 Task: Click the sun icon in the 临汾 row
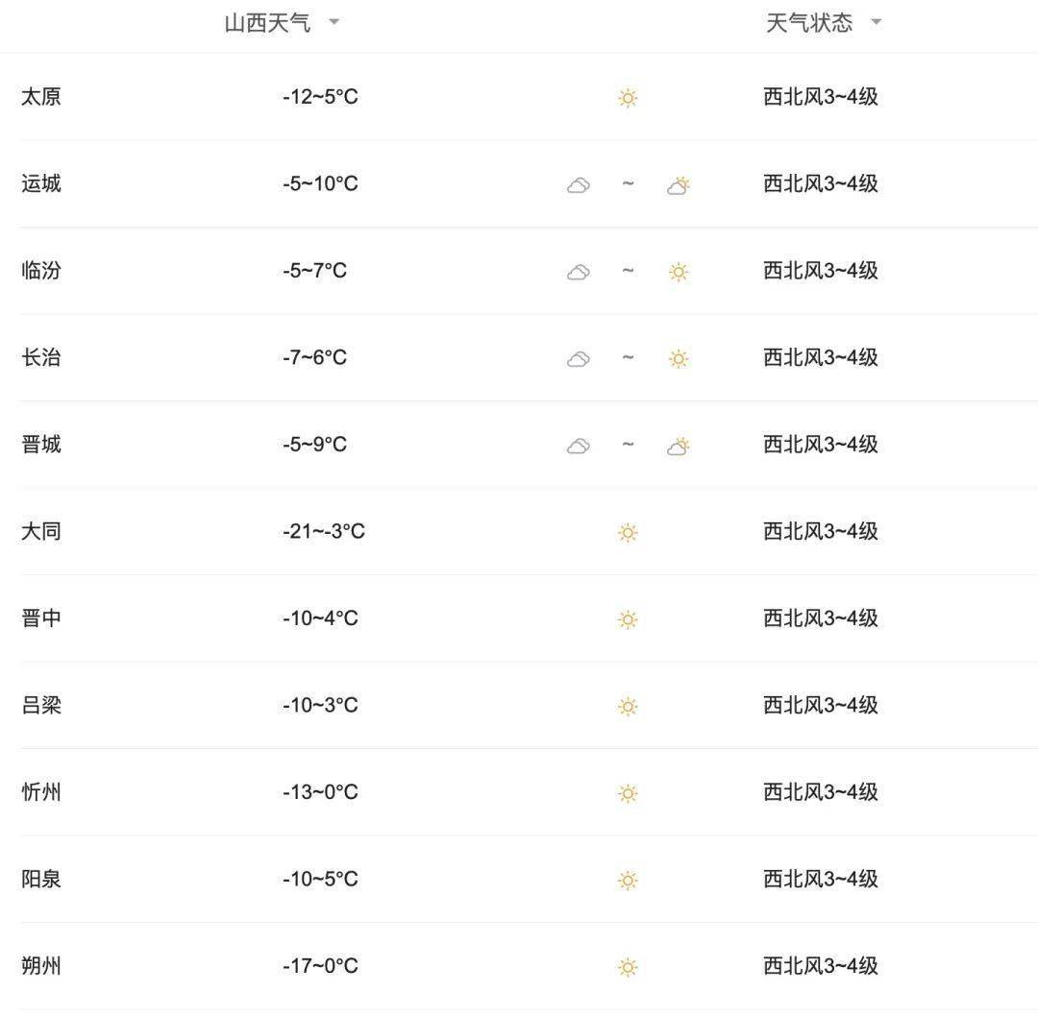(678, 272)
